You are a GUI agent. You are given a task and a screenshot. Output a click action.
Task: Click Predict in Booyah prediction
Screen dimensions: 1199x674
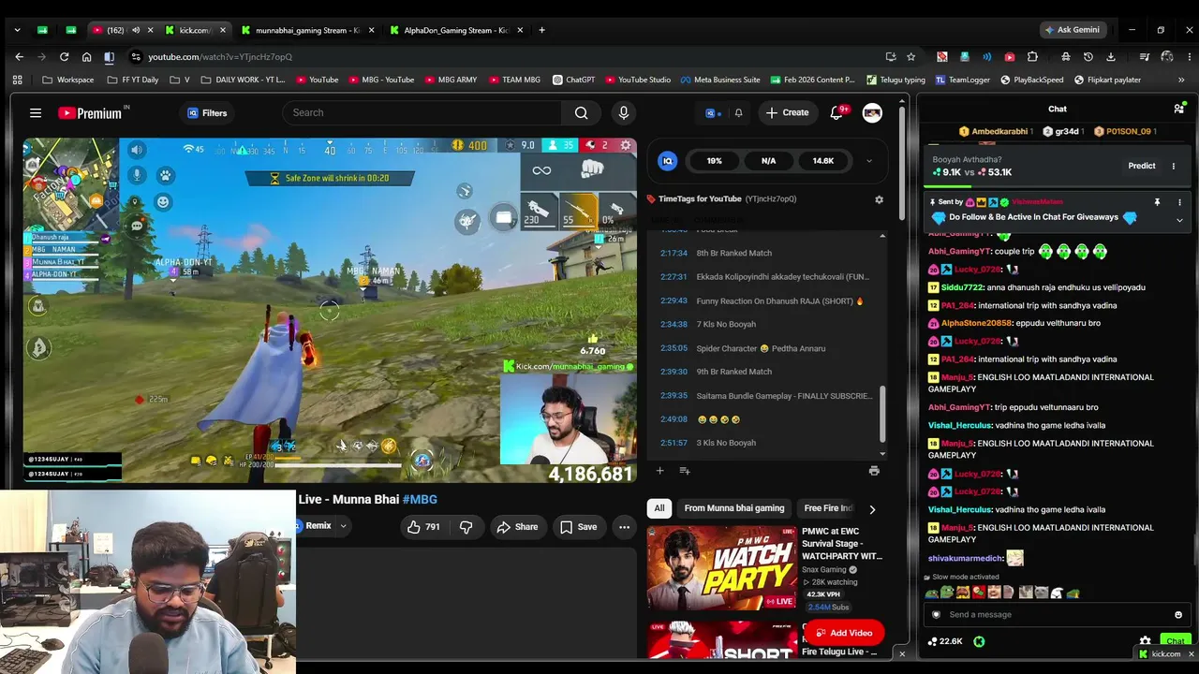1141,166
